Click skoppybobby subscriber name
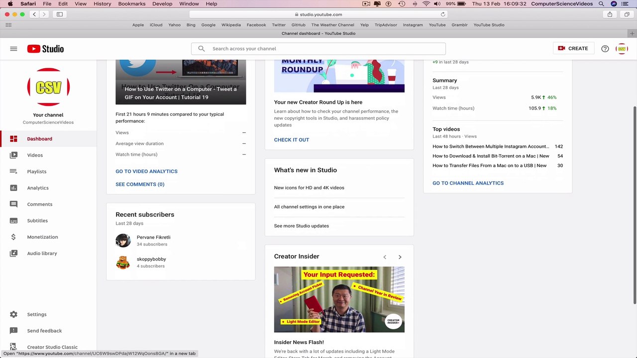 151,259
